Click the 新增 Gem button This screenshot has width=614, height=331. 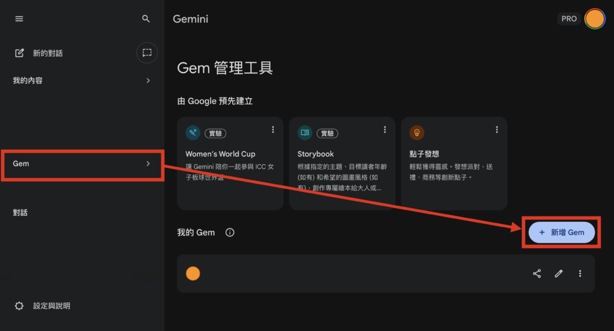[x=561, y=232]
